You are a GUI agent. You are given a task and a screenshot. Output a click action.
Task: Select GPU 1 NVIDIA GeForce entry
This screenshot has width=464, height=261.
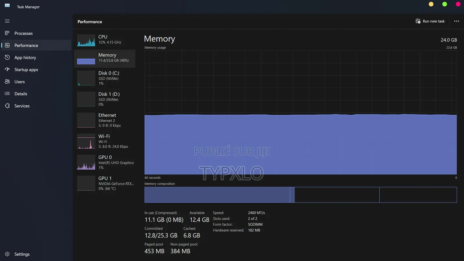[105, 183]
